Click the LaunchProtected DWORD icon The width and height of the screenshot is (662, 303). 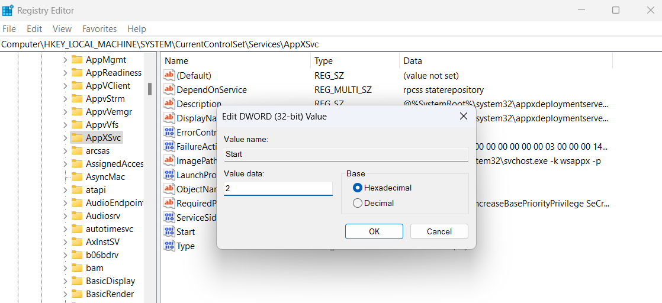pos(169,175)
